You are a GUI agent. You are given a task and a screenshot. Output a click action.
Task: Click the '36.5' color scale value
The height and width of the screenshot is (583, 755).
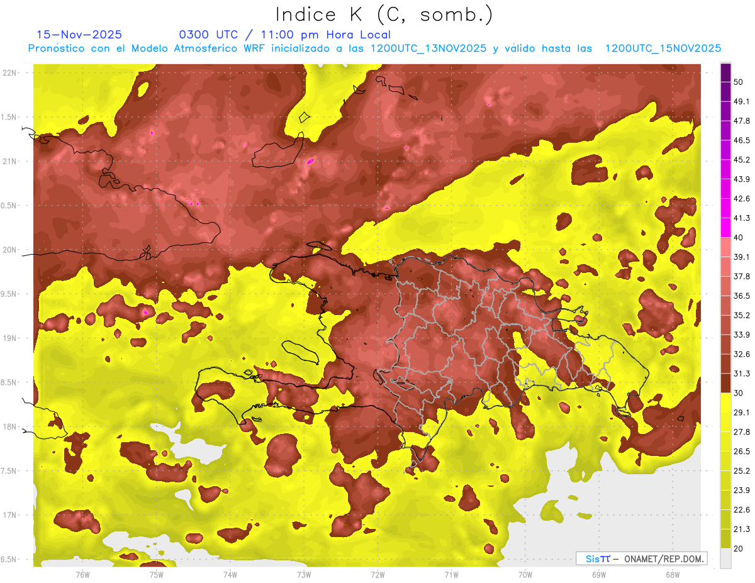pos(742,296)
